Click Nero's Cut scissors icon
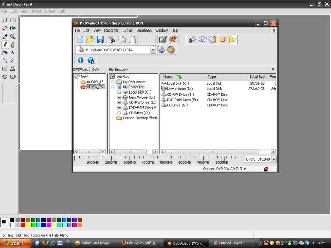The height and width of the screenshot is (248, 331). tap(112, 39)
